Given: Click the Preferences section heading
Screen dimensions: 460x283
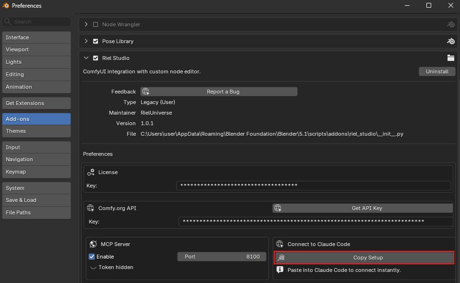Looking at the screenshot, I should pyautogui.click(x=97, y=154).
